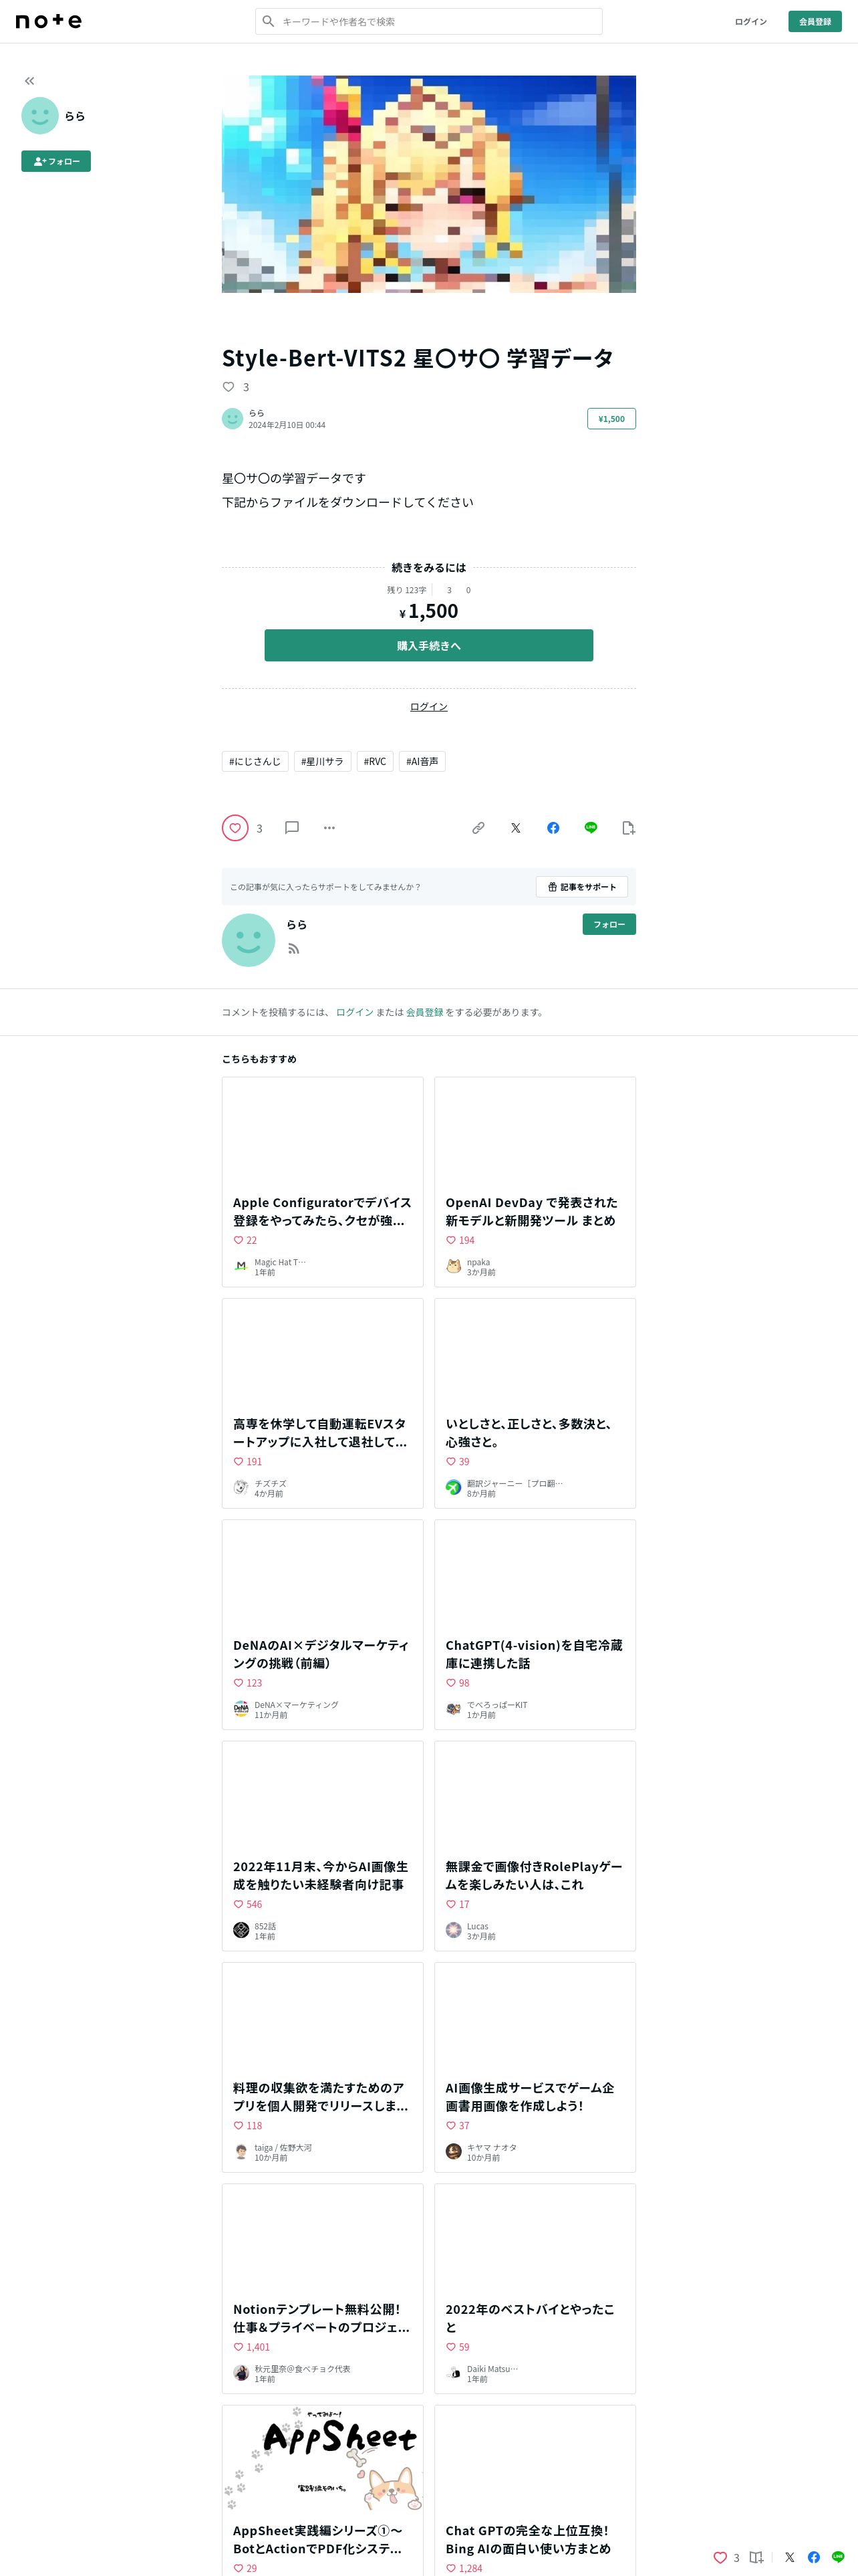Click RSS feed icon under らら

click(293, 949)
